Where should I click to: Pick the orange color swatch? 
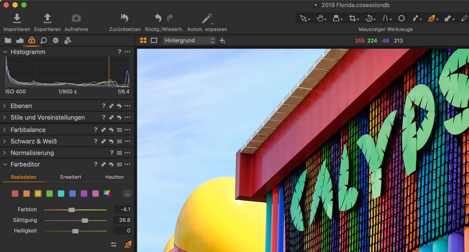click(x=27, y=193)
